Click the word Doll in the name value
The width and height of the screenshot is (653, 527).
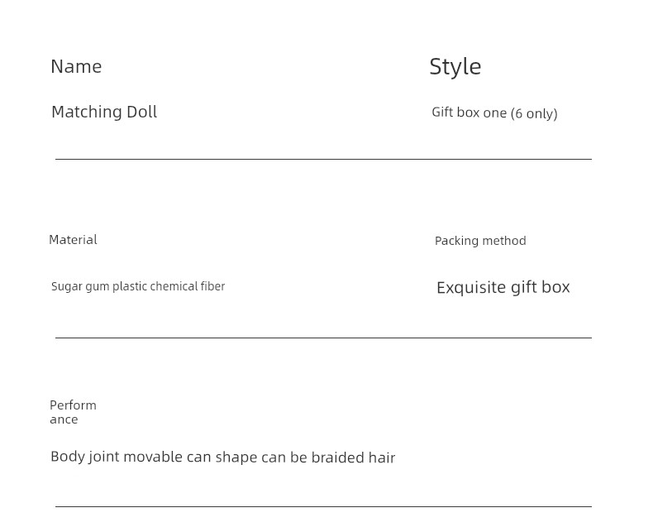(141, 112)
